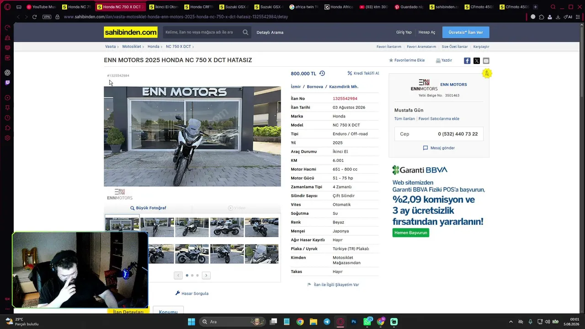
Task: Open the main motorcycle front photo
Action: (x=192, y=137)
